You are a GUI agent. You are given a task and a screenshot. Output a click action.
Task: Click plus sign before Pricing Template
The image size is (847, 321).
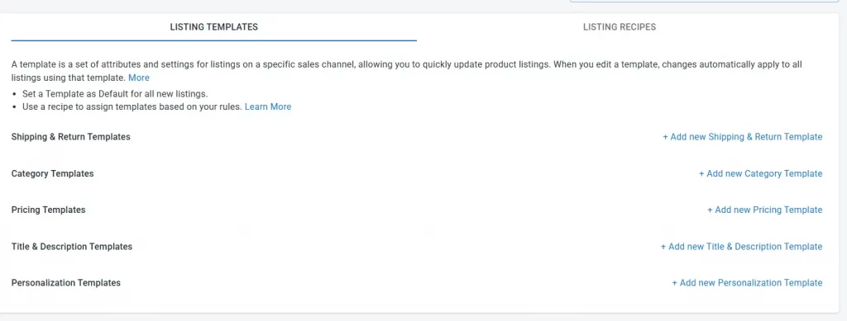click(x=711, y=210)
